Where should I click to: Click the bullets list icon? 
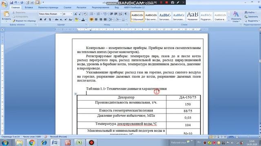click(92, 14)
